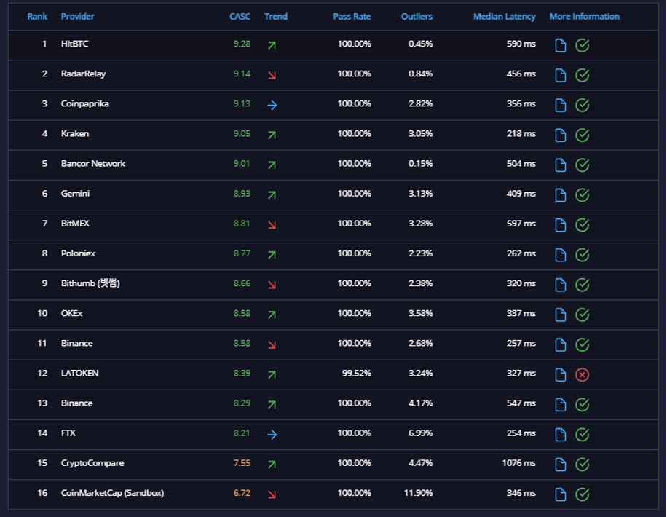667x517 pixels.
Task: Click the red X icon for LATOKEN
Action: pos(582,375)
